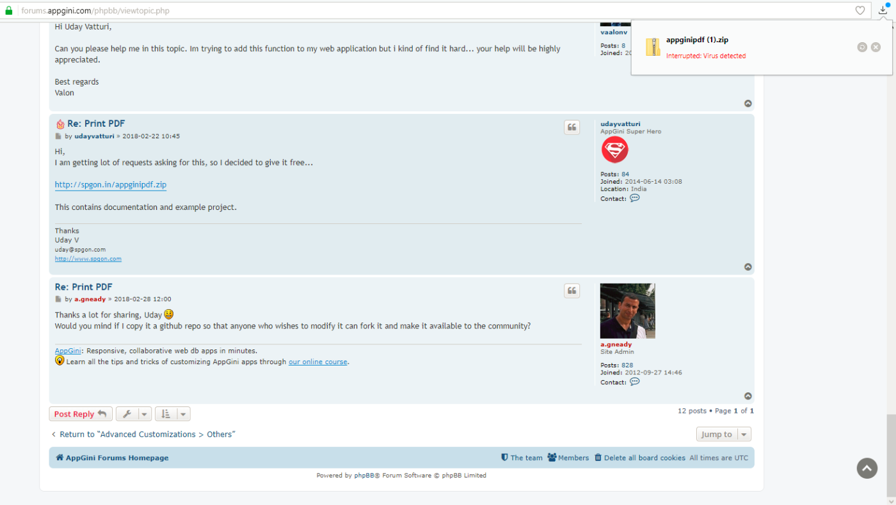Follow the AppGini signature link
The image size is (896, 505).
(68, 351)
